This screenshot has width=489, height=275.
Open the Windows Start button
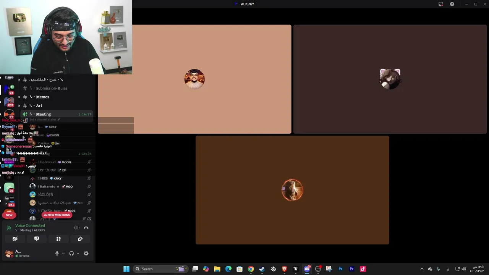(x=126, y=269)
